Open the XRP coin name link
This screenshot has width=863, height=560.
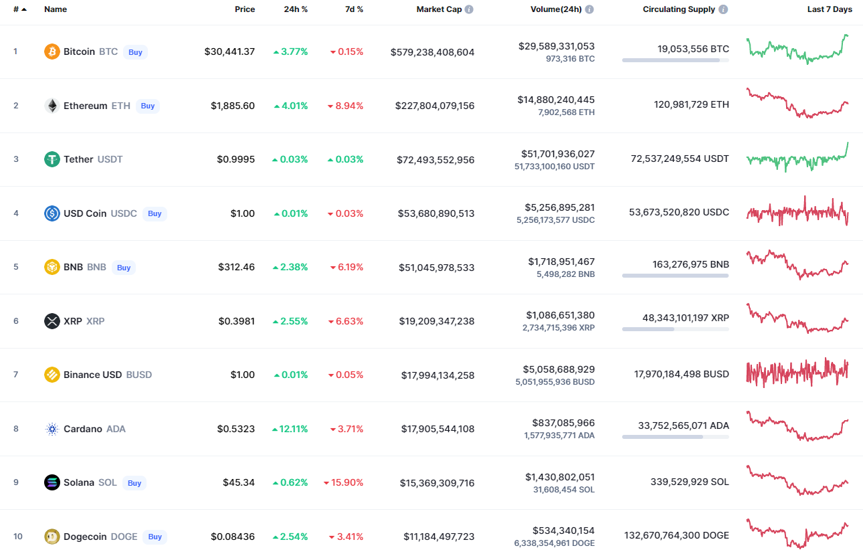(x=73, y=321)
